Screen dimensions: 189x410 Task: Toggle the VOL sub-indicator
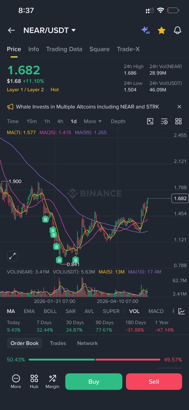click(x=134, y=311)
